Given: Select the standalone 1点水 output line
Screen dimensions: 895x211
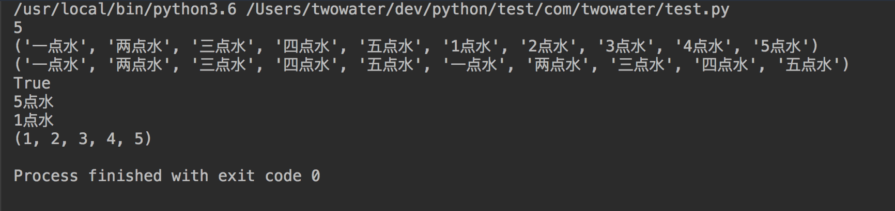Looking at the screenshot, I should coord(34,120).
